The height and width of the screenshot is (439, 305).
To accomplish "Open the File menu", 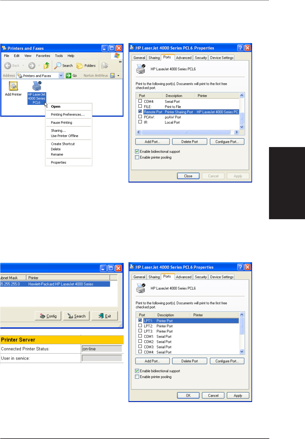I will tap(6, 56).
